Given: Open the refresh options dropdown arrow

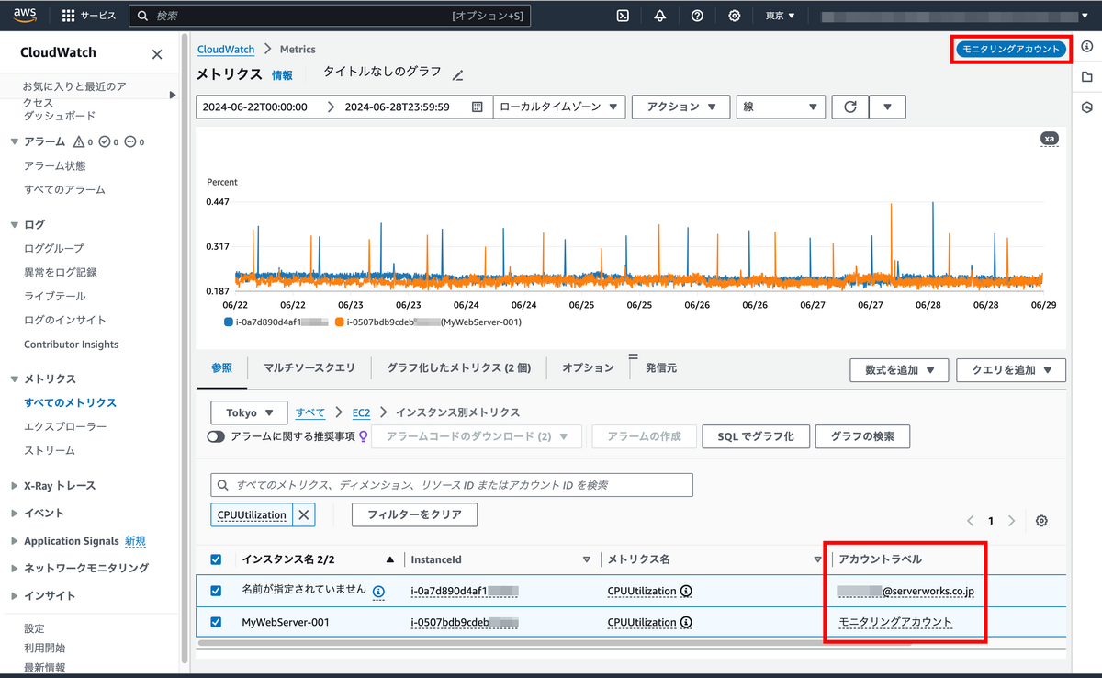Looking at the screenshot, I should 887,107.
